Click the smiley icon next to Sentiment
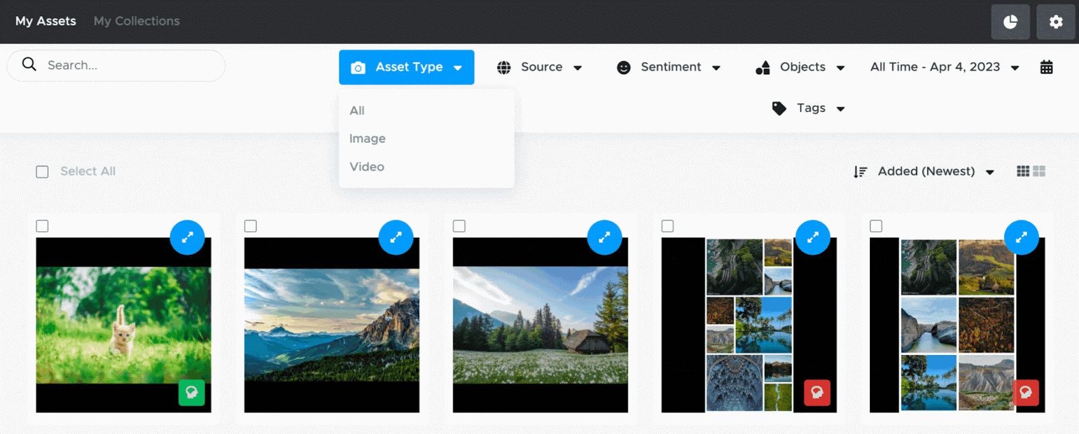The image size is (1079, 434). (x=624, y=67)
